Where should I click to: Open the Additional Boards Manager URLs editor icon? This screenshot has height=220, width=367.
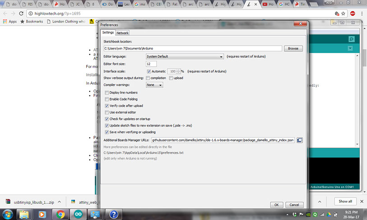click(x=300, y=140)
